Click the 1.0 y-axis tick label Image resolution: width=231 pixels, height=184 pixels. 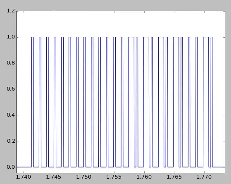coord(11,37)
